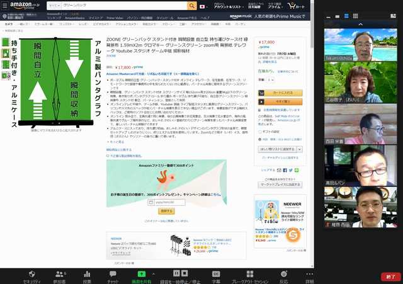Open the Prime (プライム) dropdown
The image size is (403, 284).
tap(275, 6)
